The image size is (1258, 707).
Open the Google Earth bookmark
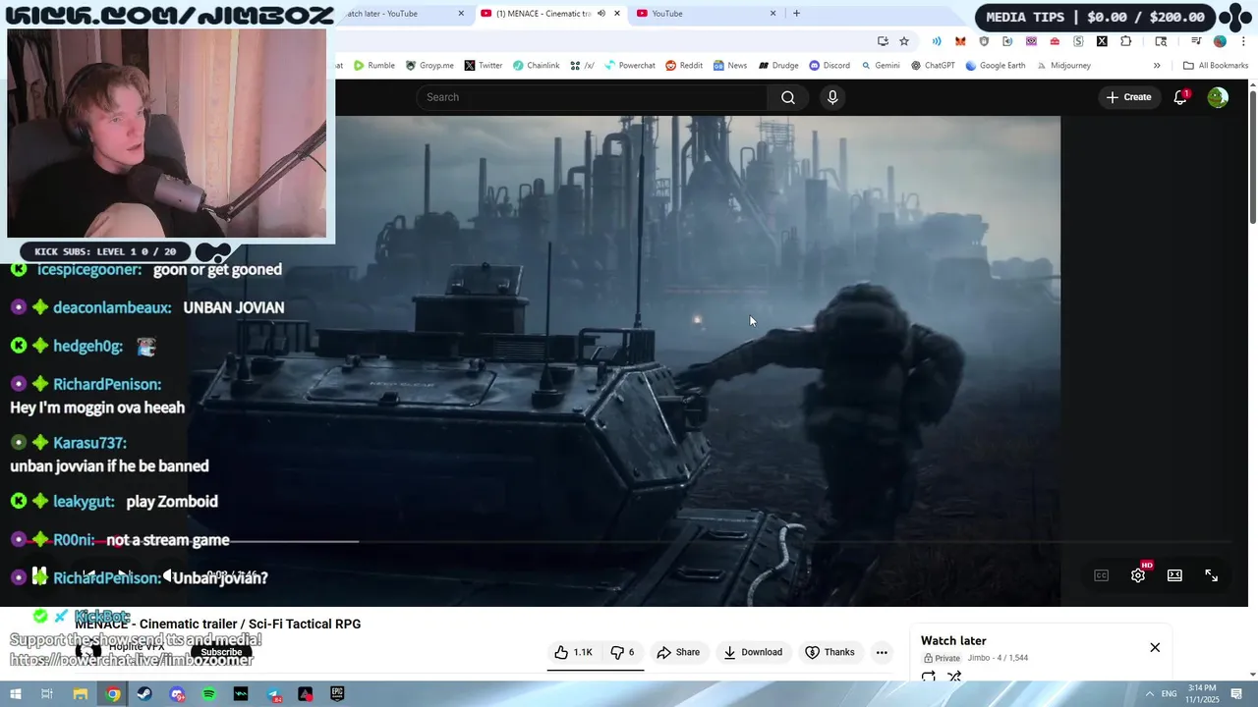[x=995, y=66]
